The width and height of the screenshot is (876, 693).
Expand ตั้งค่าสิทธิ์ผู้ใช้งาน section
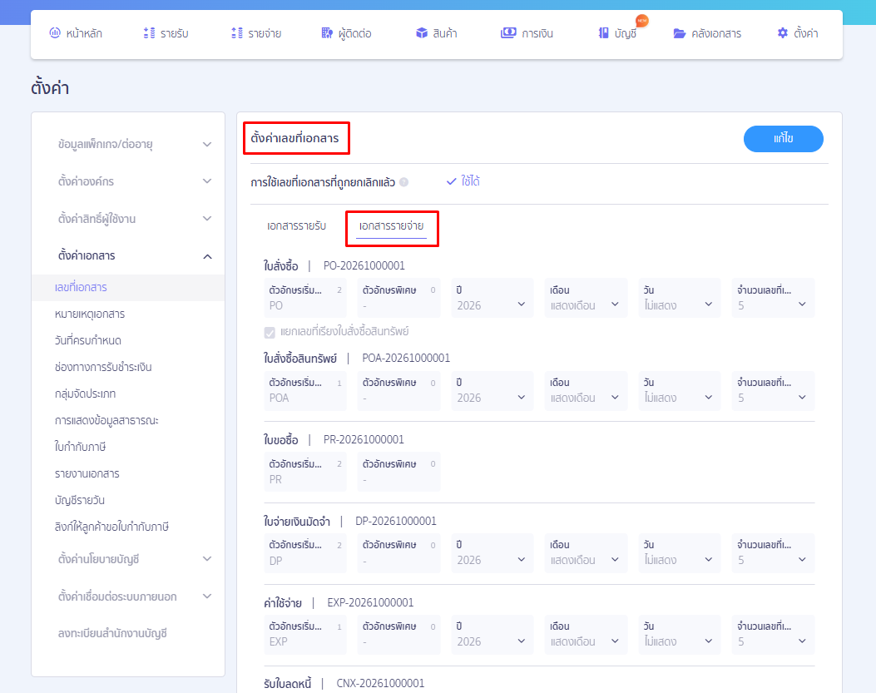coord(207,219)
